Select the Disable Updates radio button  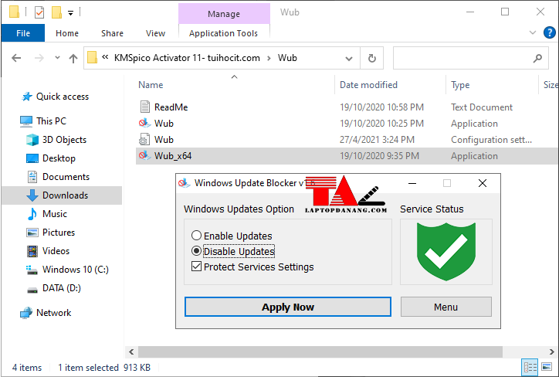point(197,251)
